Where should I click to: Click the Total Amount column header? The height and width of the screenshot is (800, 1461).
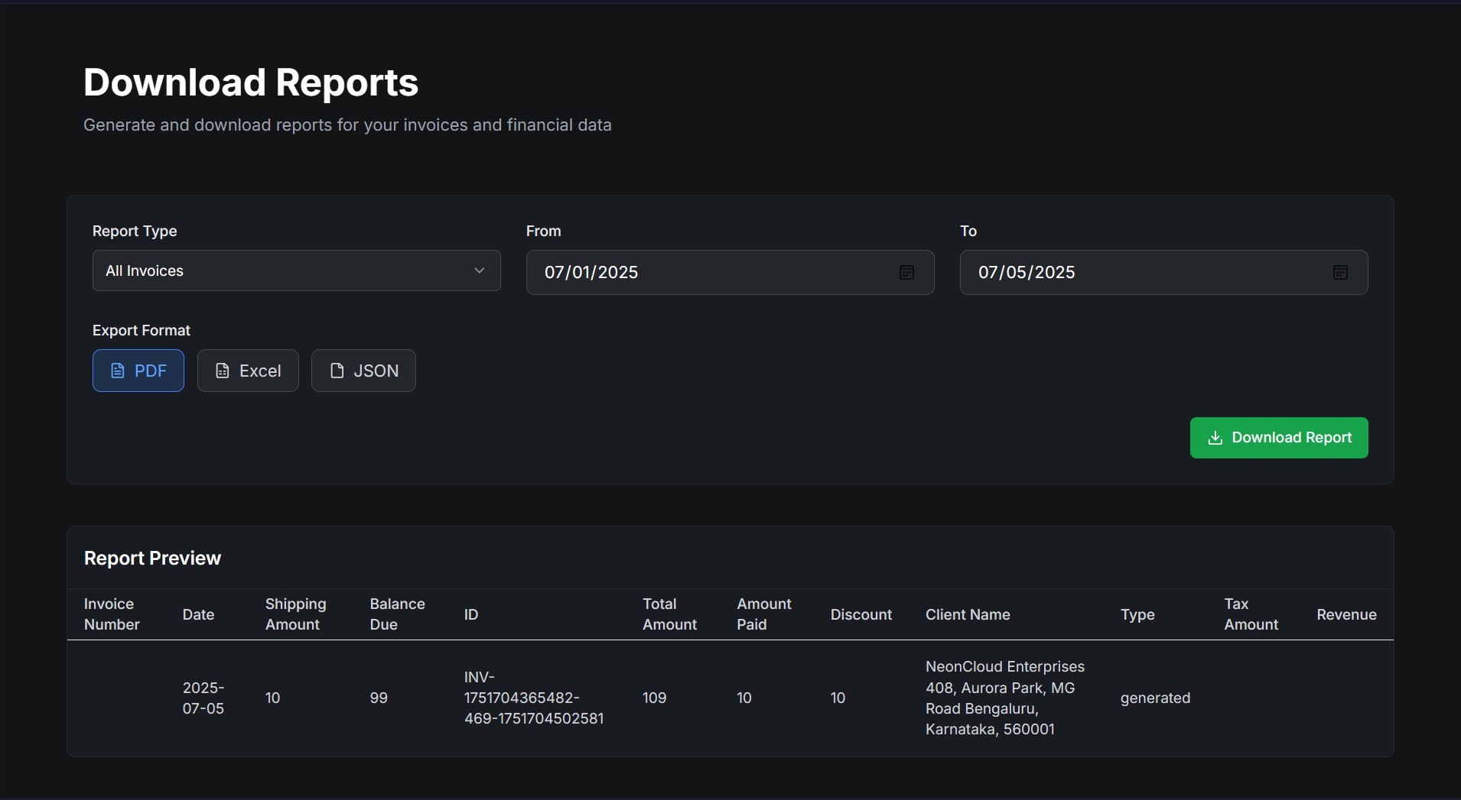click(669, 614)
